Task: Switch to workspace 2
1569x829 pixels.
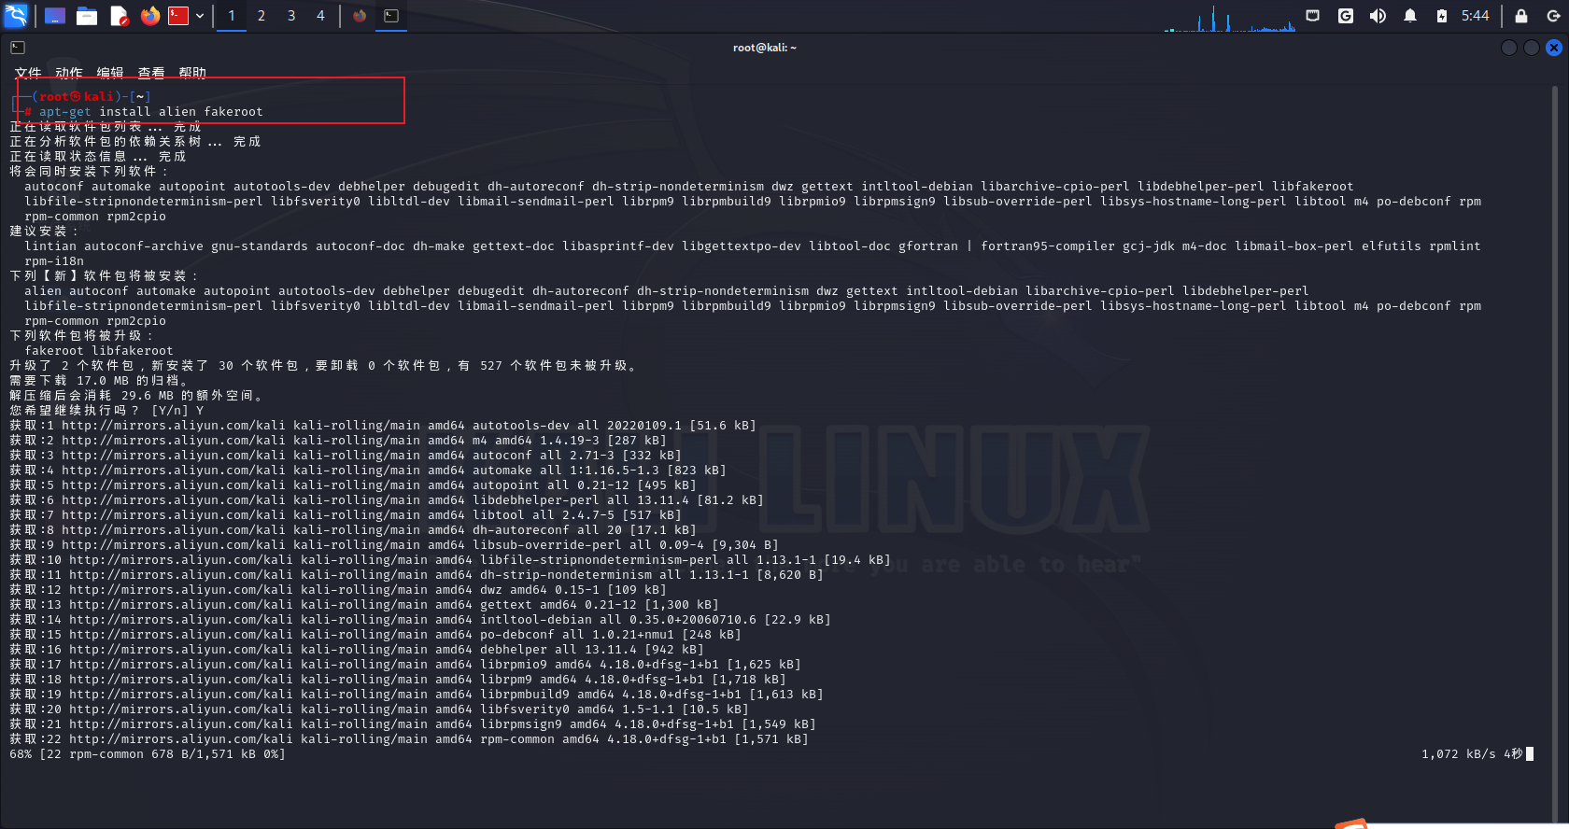Action: 261,16
